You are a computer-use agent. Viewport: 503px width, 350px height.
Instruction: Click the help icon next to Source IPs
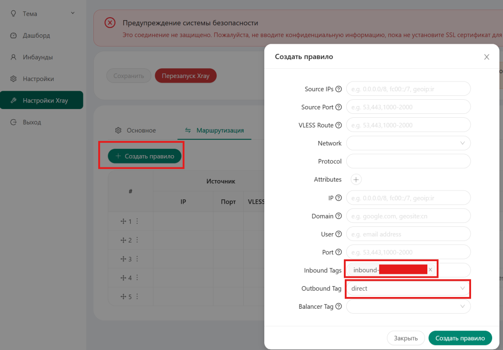coord(338,89)
